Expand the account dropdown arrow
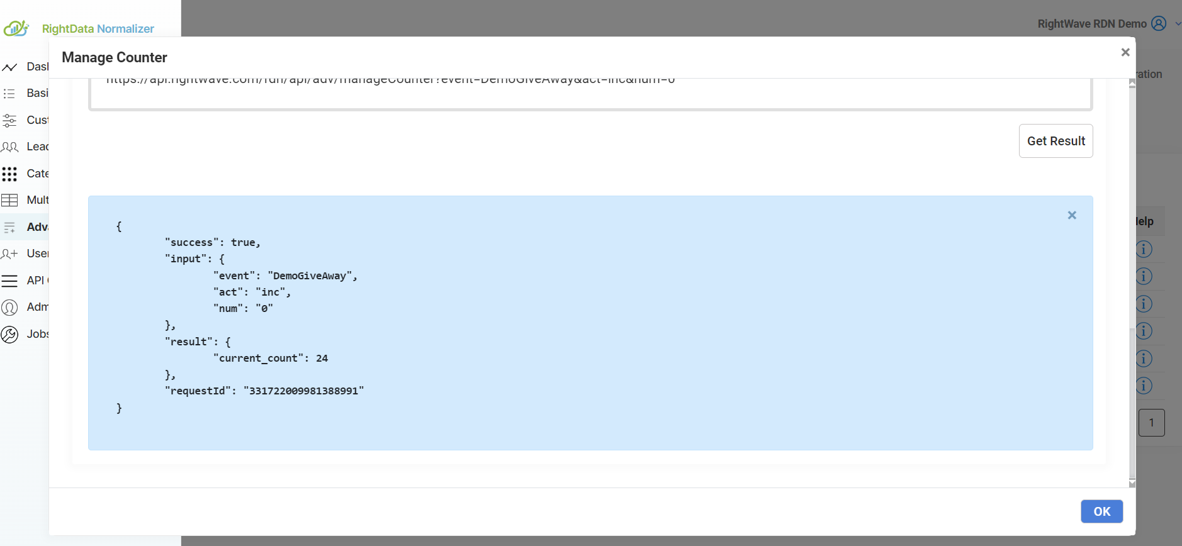 coord(1178,24)
